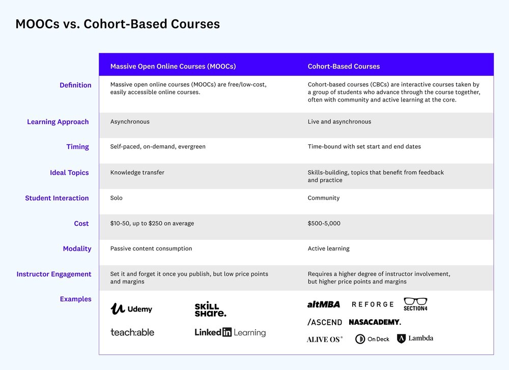Screen dimensions: 509x370
Task: Click the Udemy logo
Action: point(131,309)
